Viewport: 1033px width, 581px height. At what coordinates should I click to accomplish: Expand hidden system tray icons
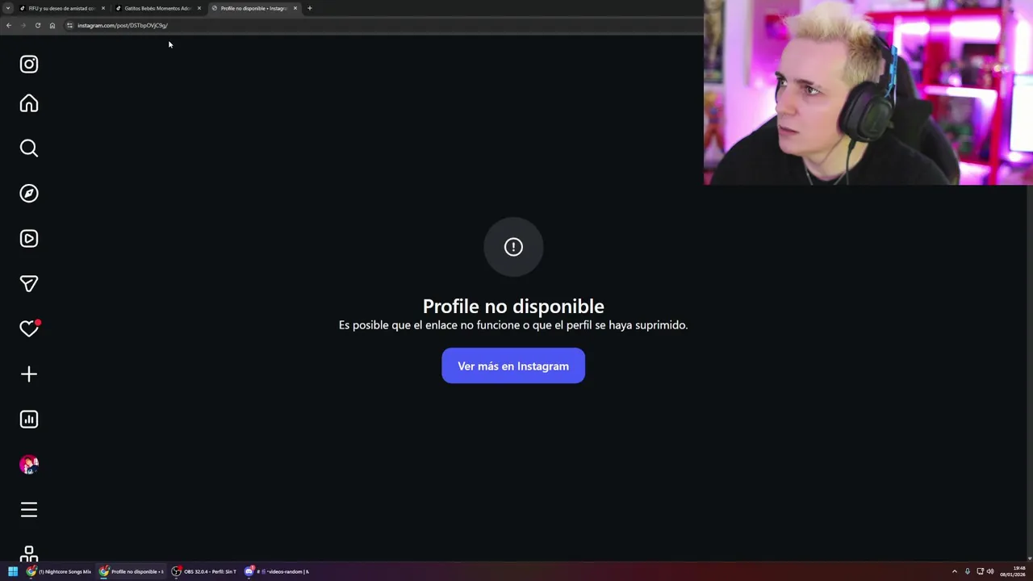point(955,571)
